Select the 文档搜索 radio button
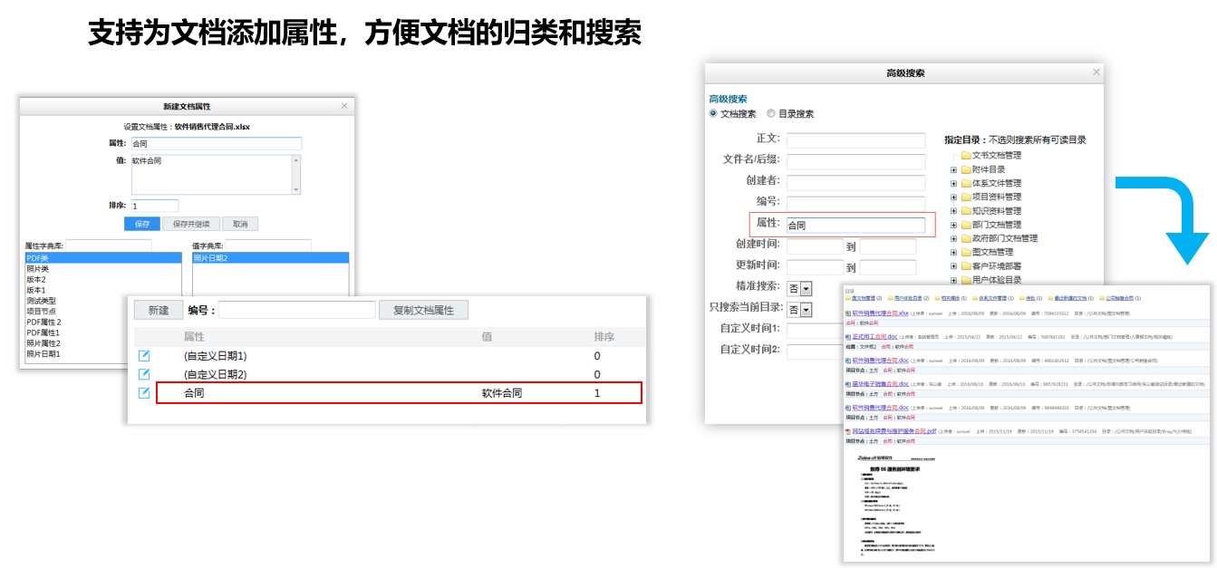The width and height of the screenshot is (1217, 568). 713,114
